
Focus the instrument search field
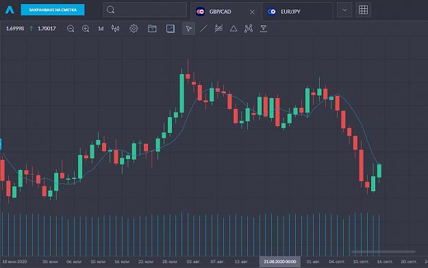(x=145, y=10)
